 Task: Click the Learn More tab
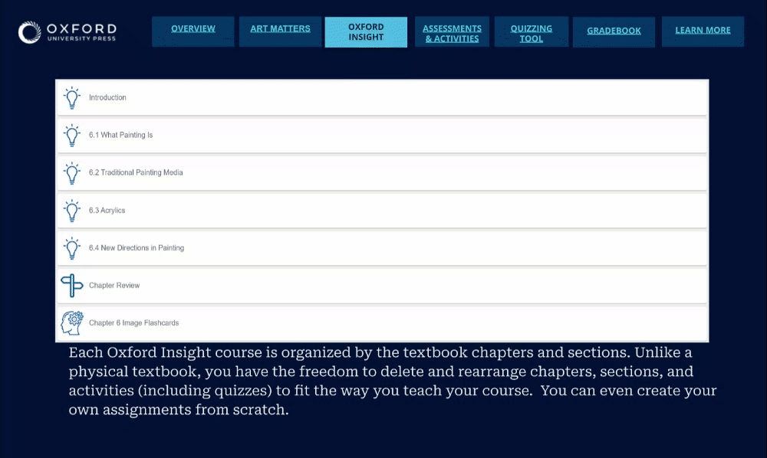(703, 31)
